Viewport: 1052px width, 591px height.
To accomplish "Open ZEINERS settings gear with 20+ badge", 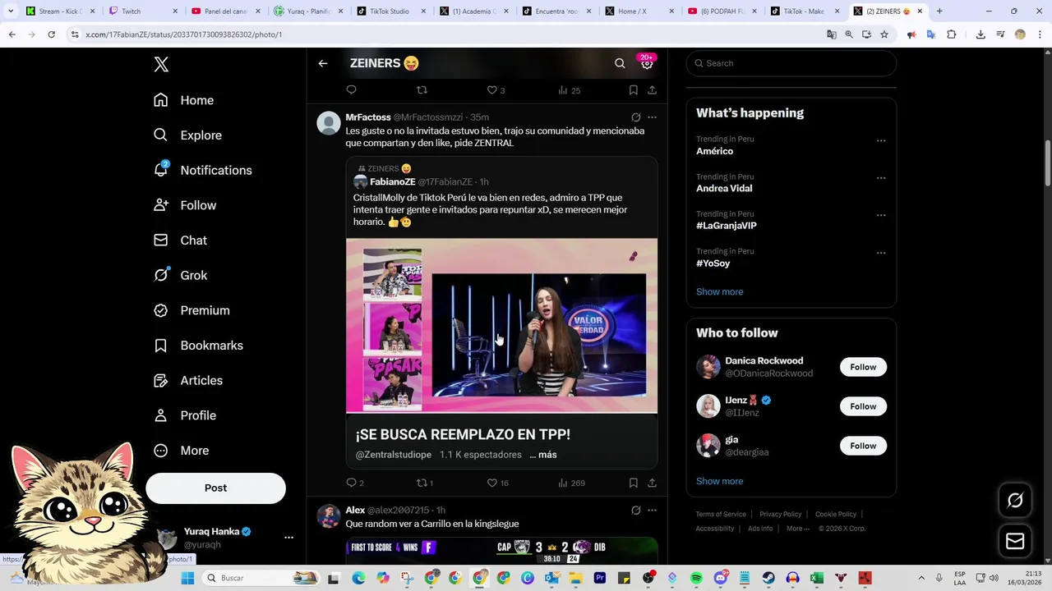I will 647,63.
